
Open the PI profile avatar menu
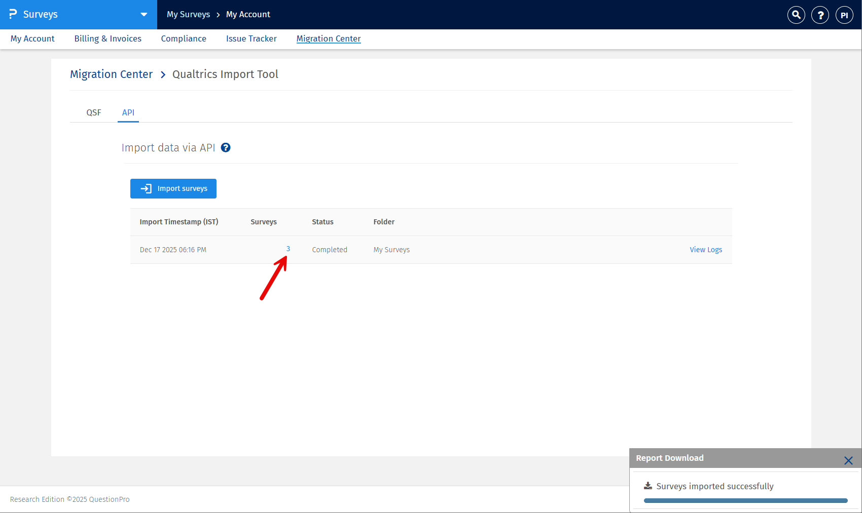pos(844,15)
